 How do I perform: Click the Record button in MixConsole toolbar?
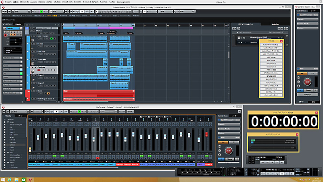point(66,111)
